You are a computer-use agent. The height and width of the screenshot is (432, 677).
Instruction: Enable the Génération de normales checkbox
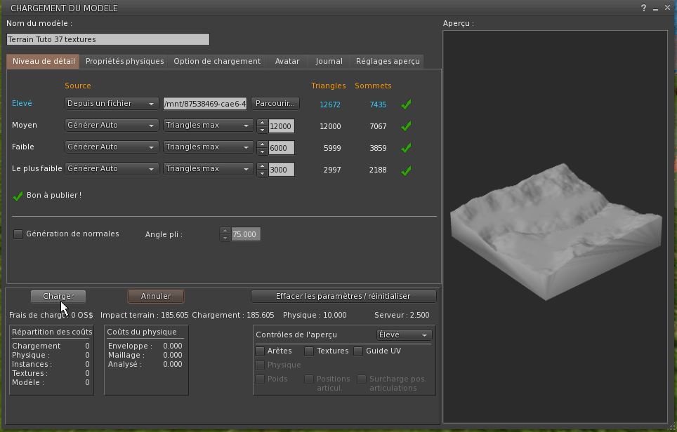19,234
